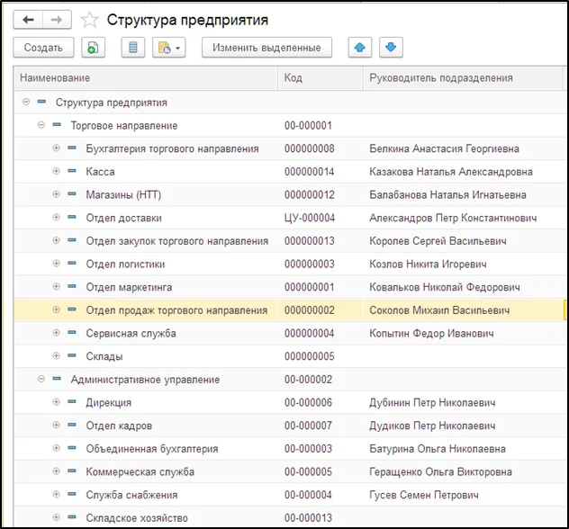
Task: Collapse the Структура предприятия root node
Action: click(26, 103)
